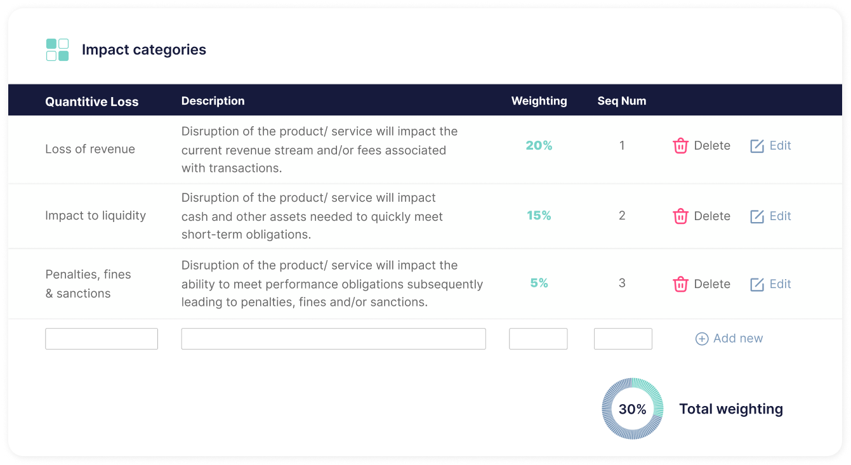Click the trash icon for Loss of revenue

pos(681,145)
